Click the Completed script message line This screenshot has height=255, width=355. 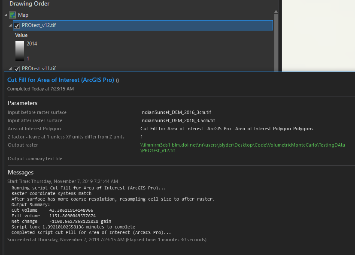tap(91, 232)
